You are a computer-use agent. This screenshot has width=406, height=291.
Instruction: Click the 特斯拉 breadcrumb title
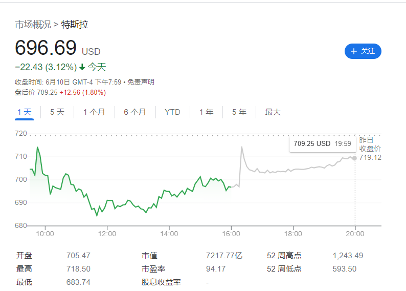pos(75,25)
